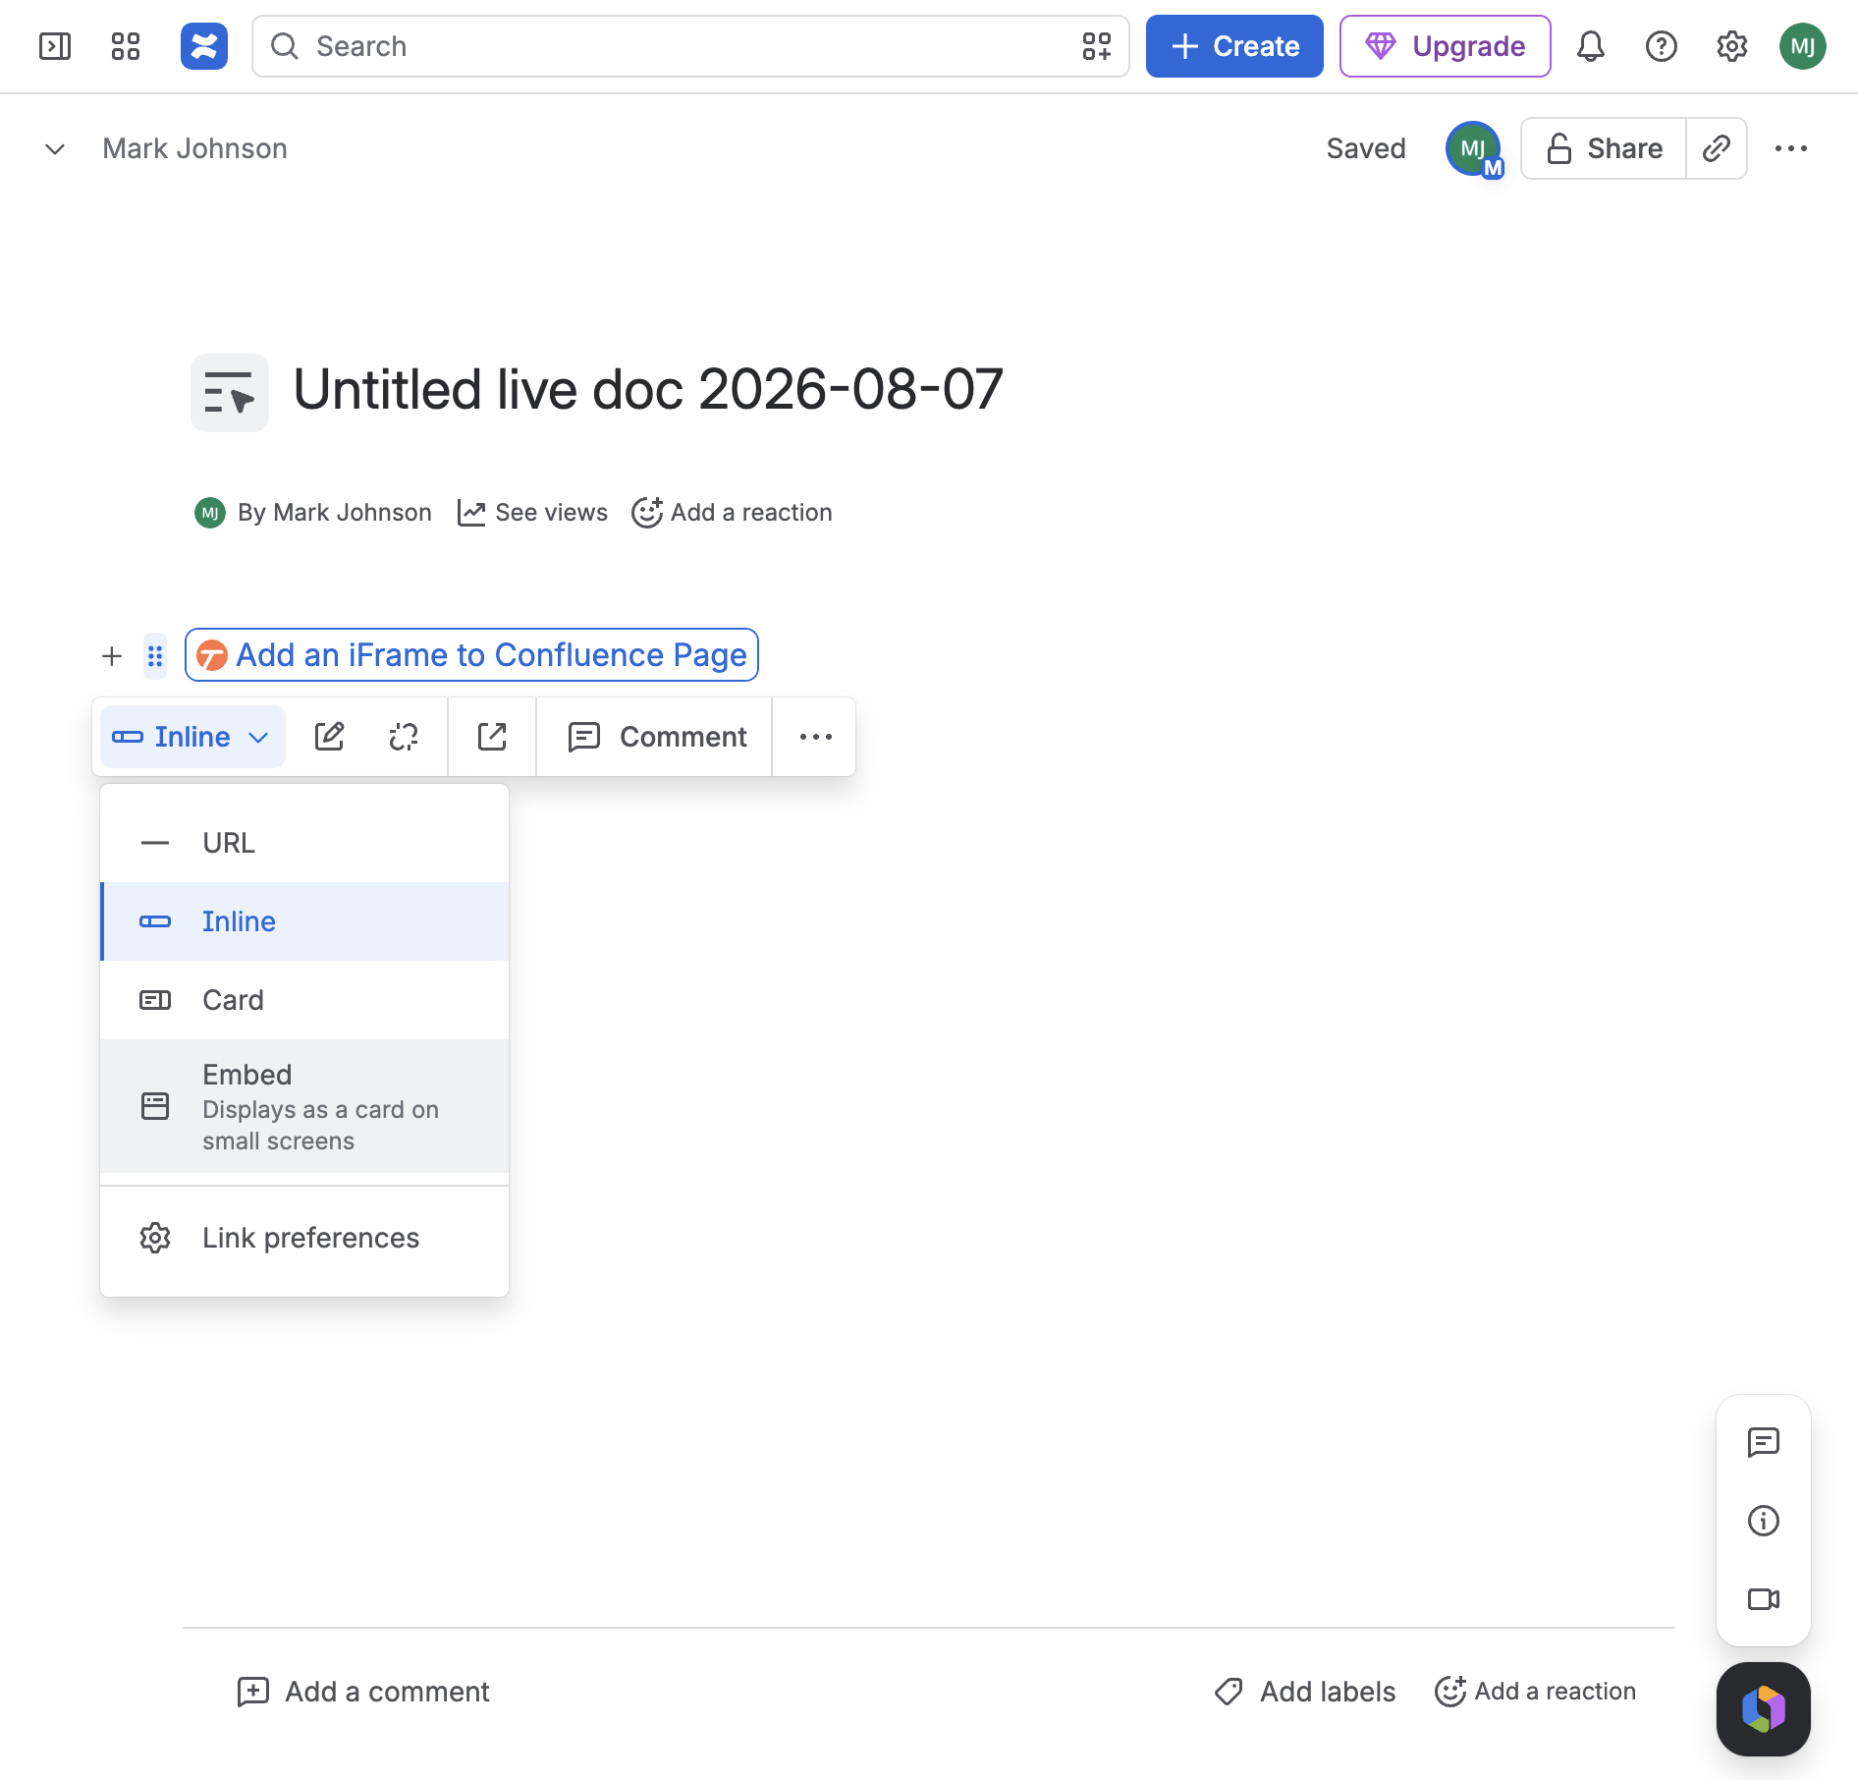
Task: Open the page details info icon
Action: tap(1764, 1521)
